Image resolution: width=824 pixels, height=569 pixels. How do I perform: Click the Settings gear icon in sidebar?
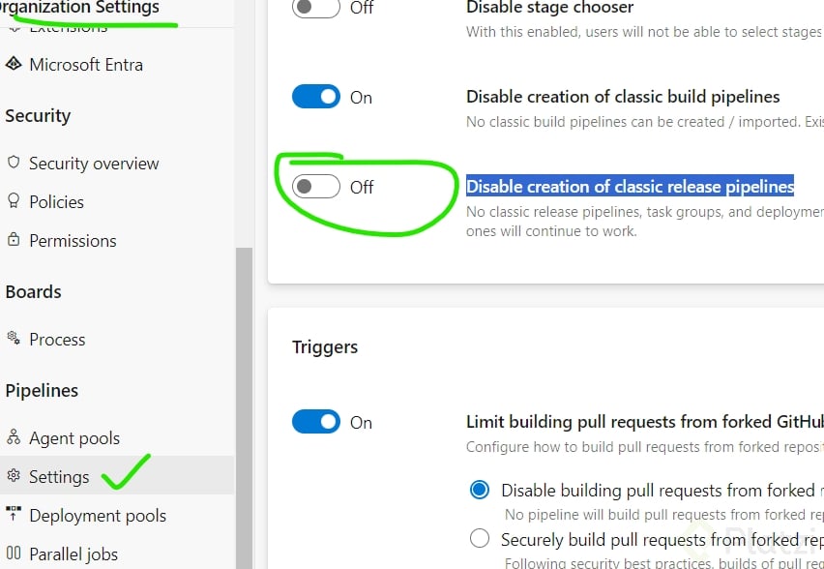[x=14, y=476]
